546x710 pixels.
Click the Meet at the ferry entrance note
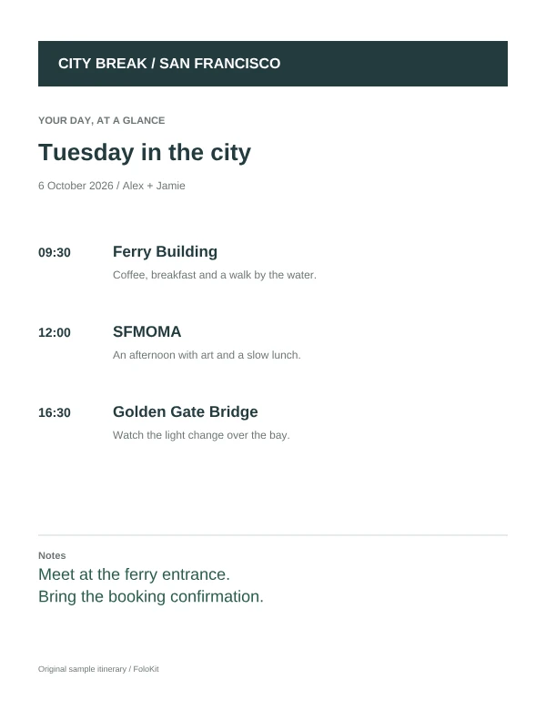134,574
